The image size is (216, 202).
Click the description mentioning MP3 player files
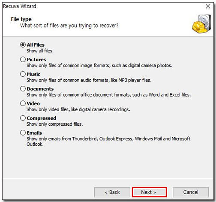click(x=89, y=80)
